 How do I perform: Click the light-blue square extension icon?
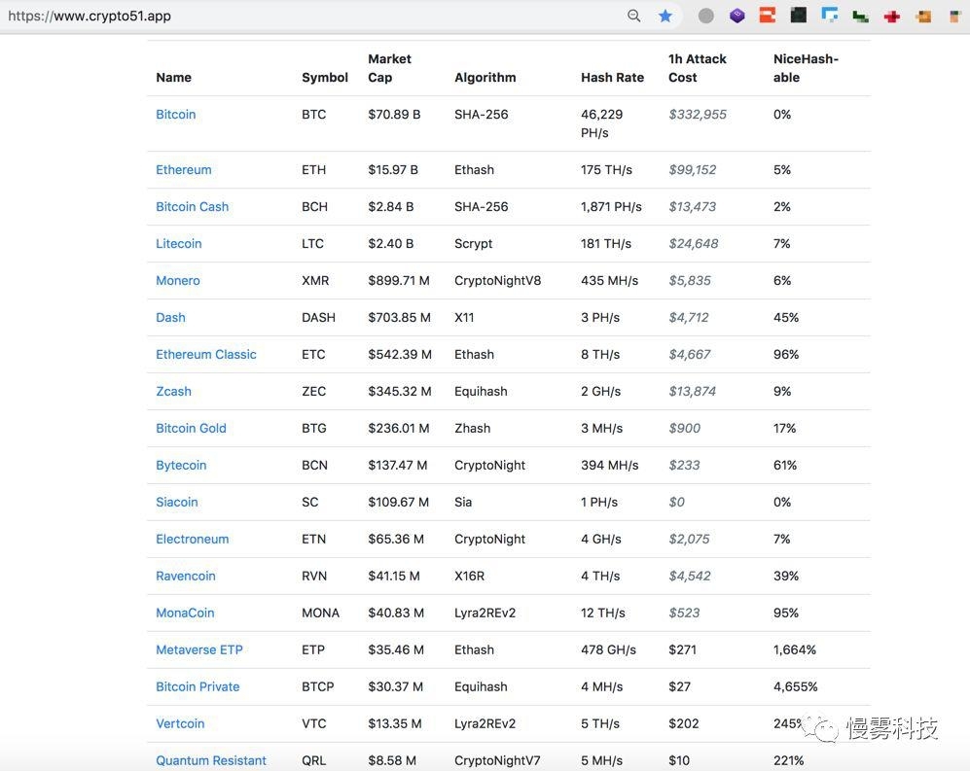tap(830, 16)
